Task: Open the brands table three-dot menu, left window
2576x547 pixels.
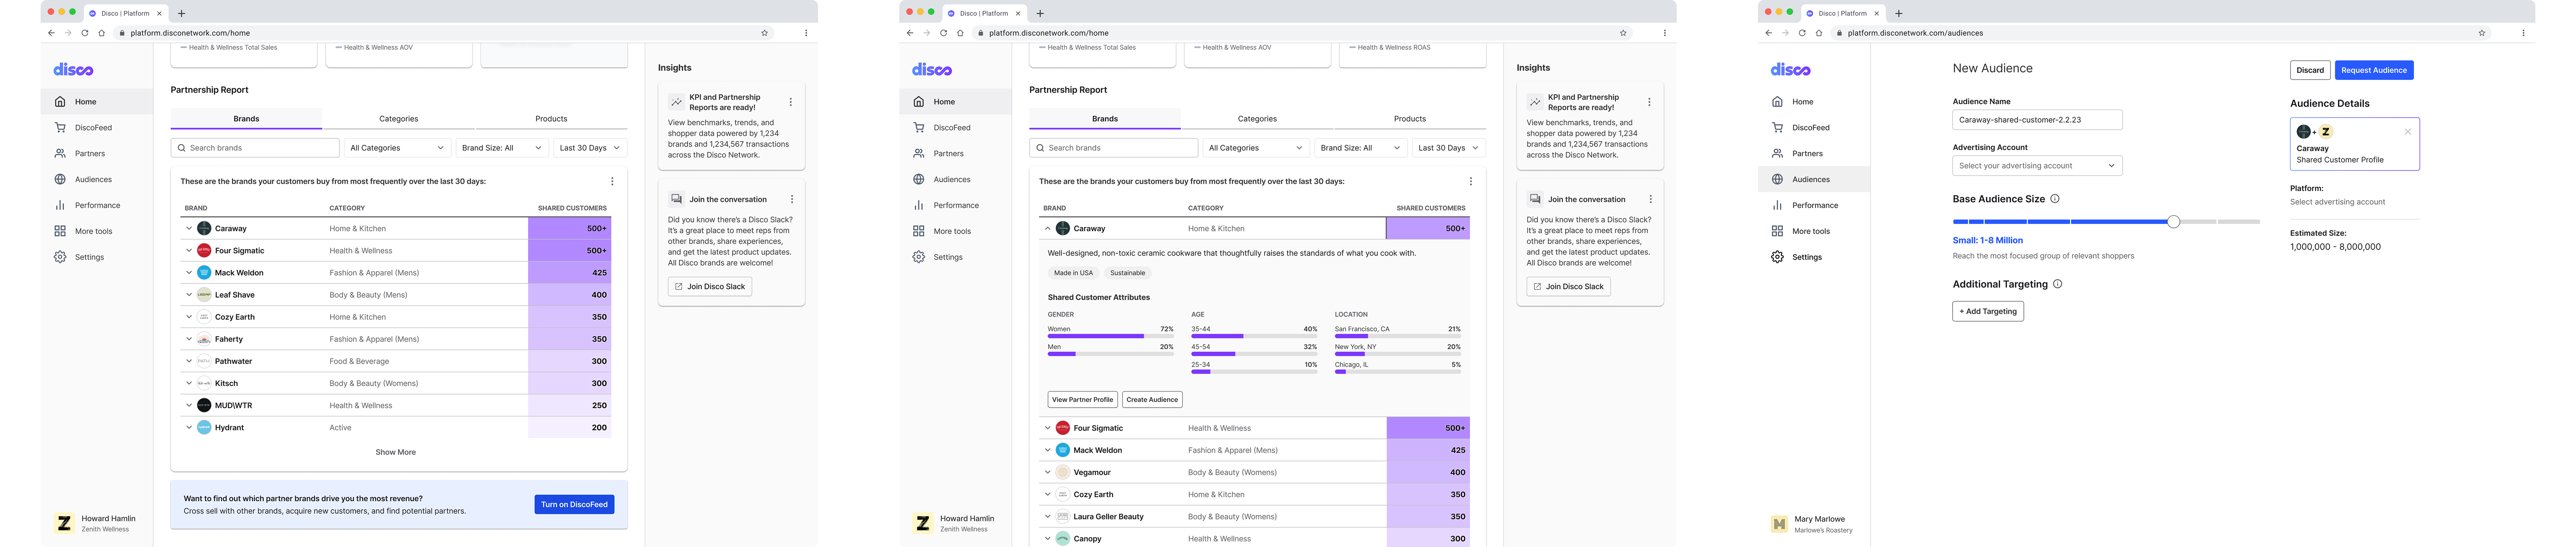Action: click(612, 182)
